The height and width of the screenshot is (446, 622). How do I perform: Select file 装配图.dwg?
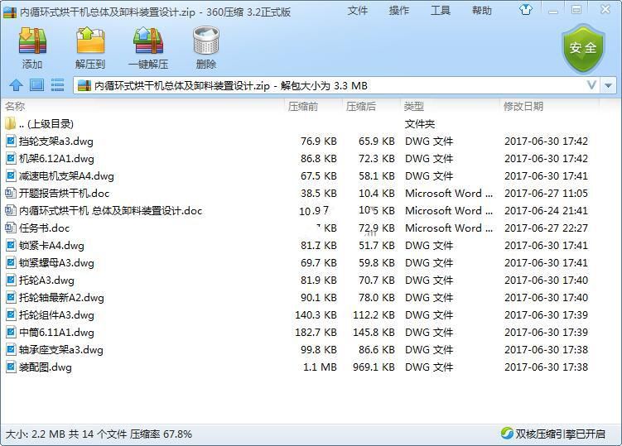[x=46, y=367]
